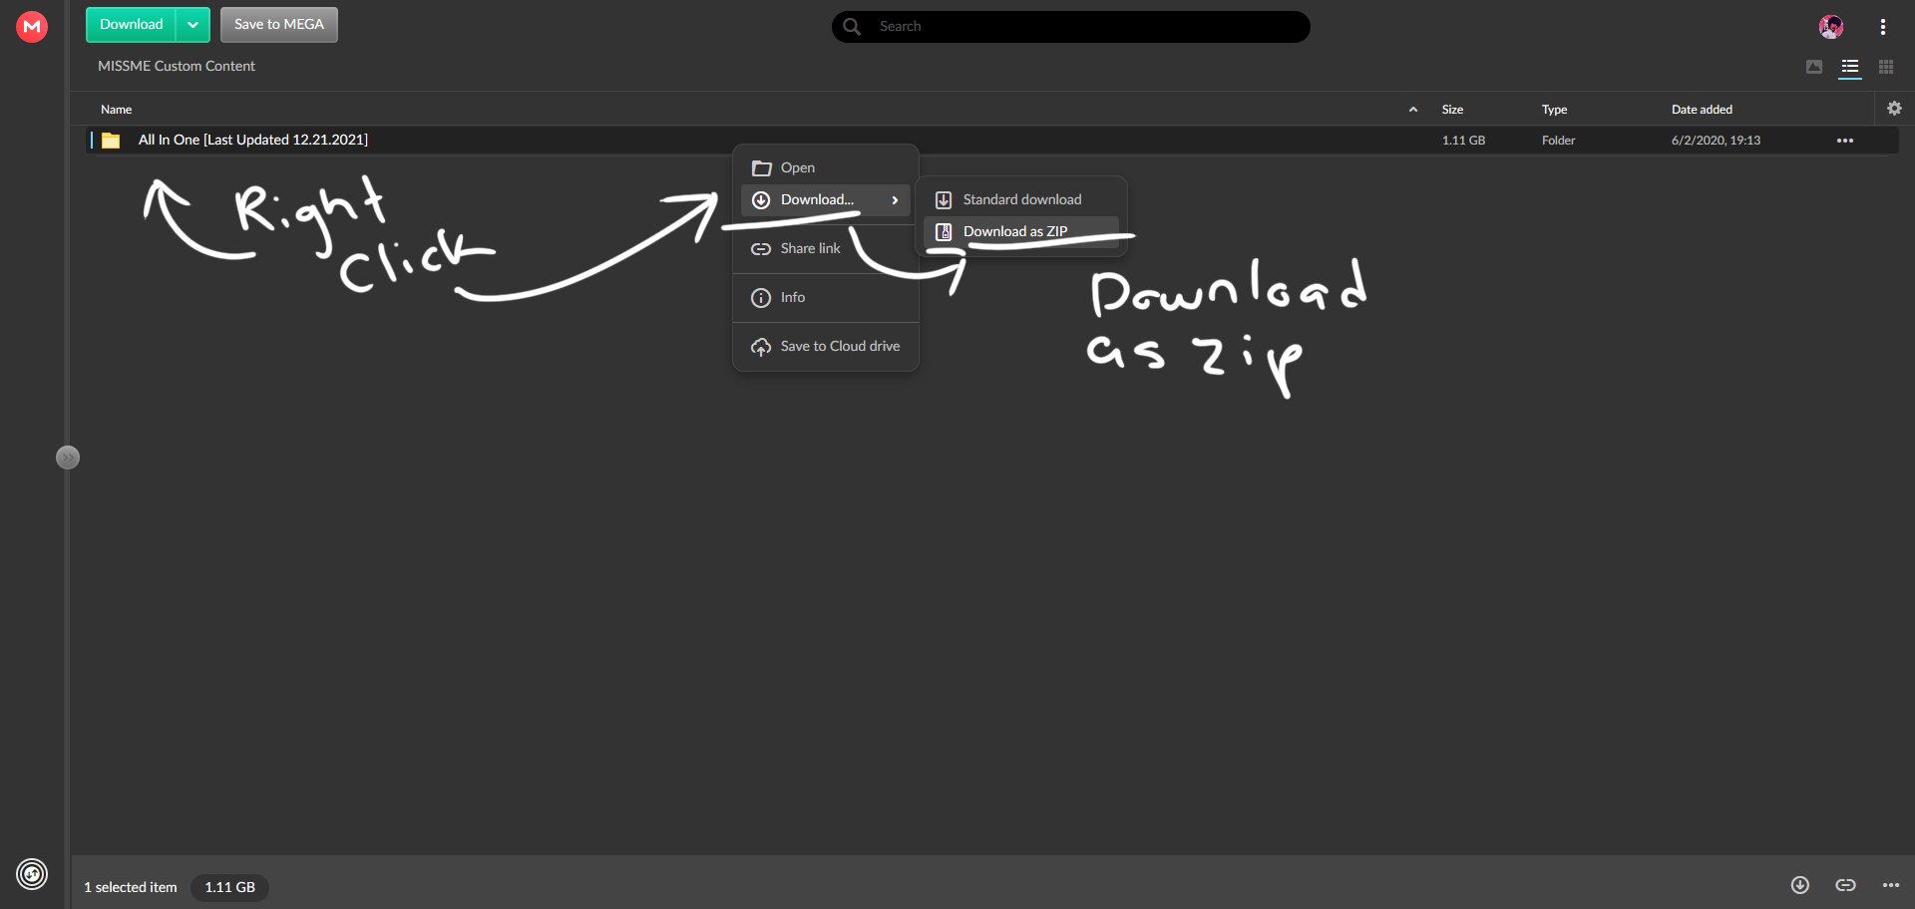The height and width of the screenshot is (909, 1915).
Task: Click the Save to MEGA button
Action: (279, 25)
